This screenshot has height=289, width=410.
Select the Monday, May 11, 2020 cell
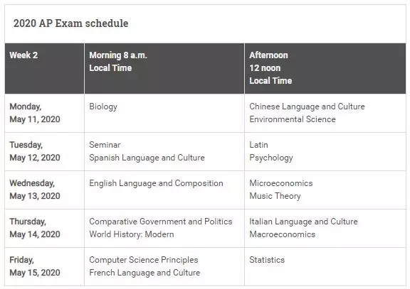pos(44,113)
